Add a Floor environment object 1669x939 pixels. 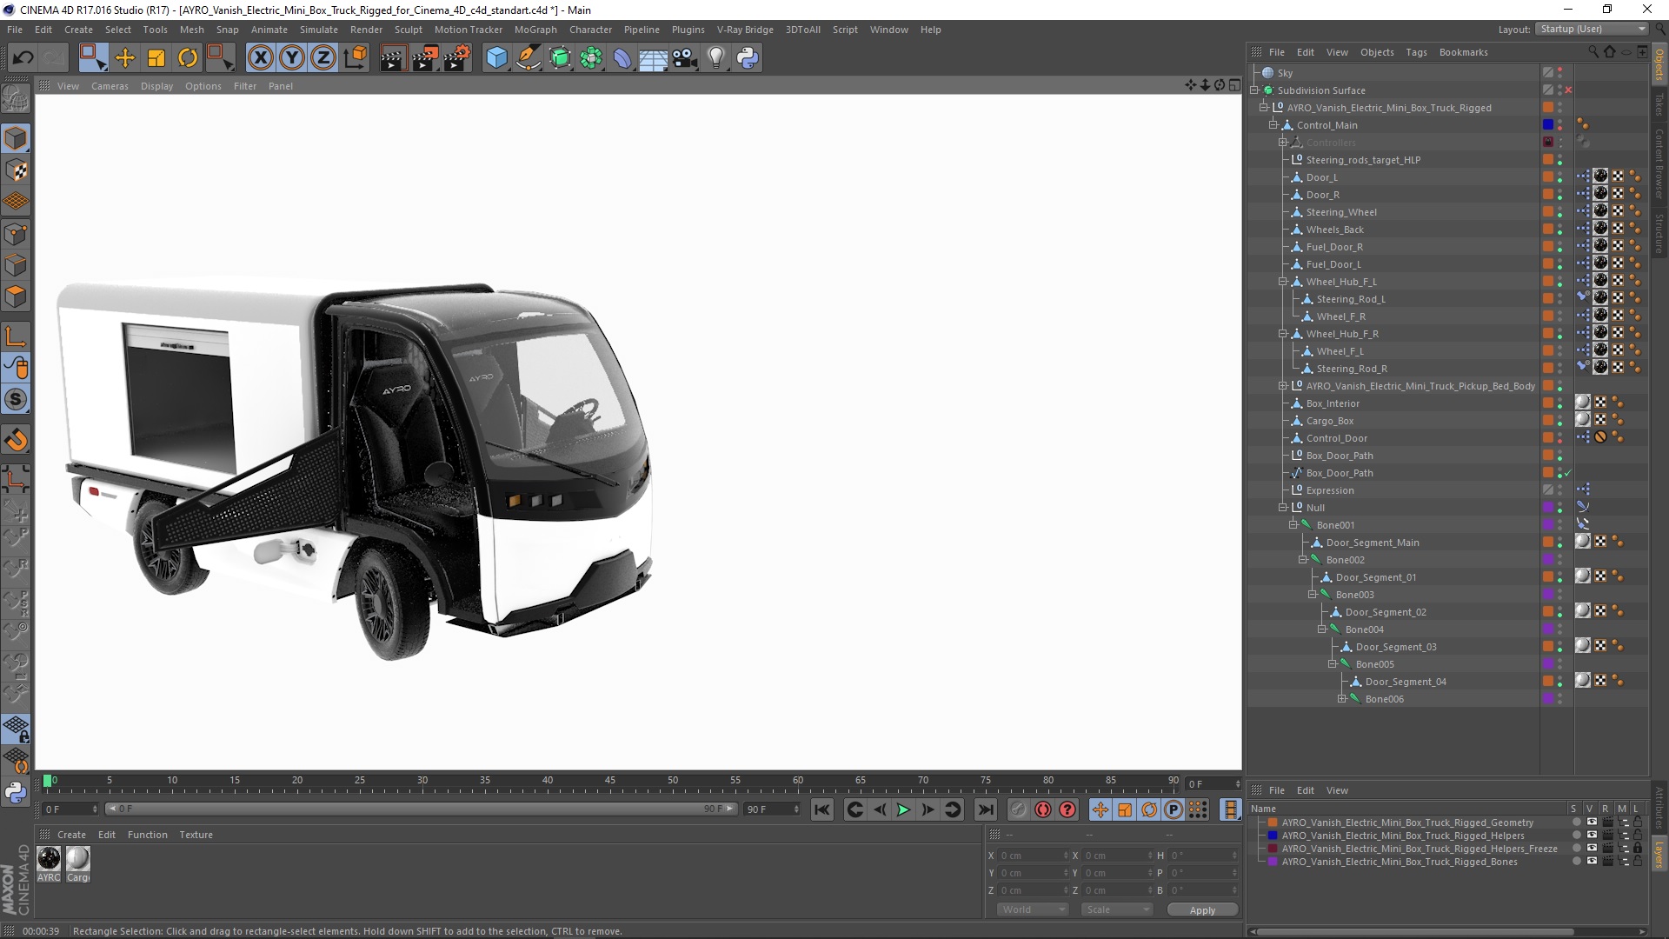(653, 58)
